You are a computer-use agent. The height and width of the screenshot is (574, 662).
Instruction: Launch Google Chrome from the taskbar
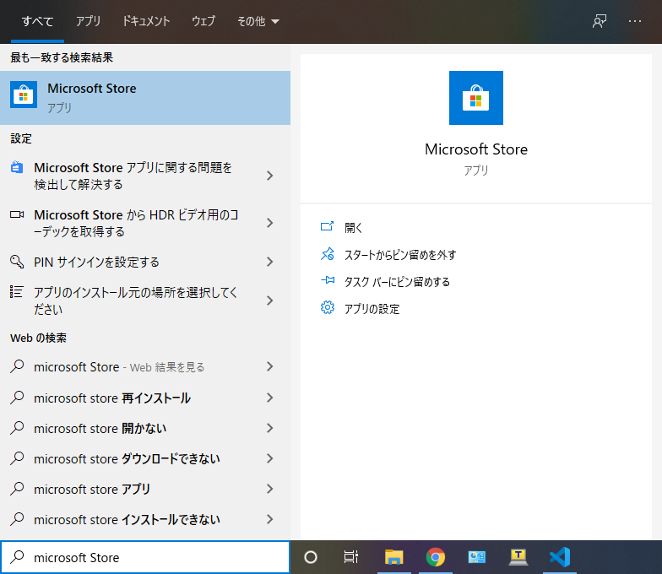[x=436, y=557]
